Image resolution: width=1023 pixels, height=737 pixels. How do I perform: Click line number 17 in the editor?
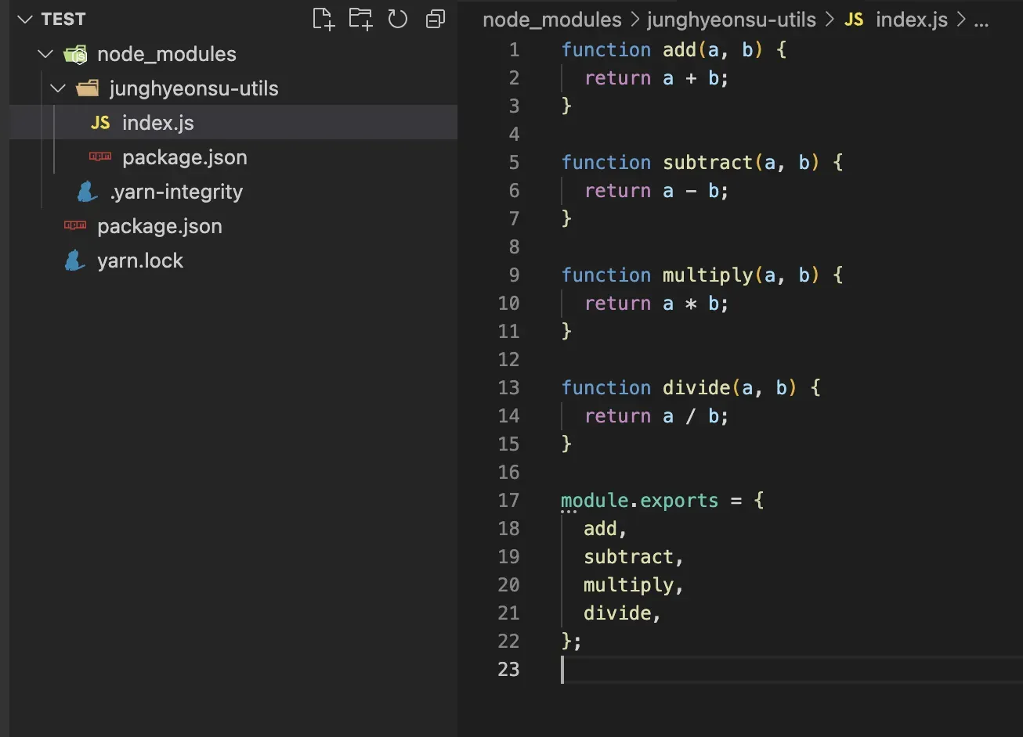click(509, 500)
